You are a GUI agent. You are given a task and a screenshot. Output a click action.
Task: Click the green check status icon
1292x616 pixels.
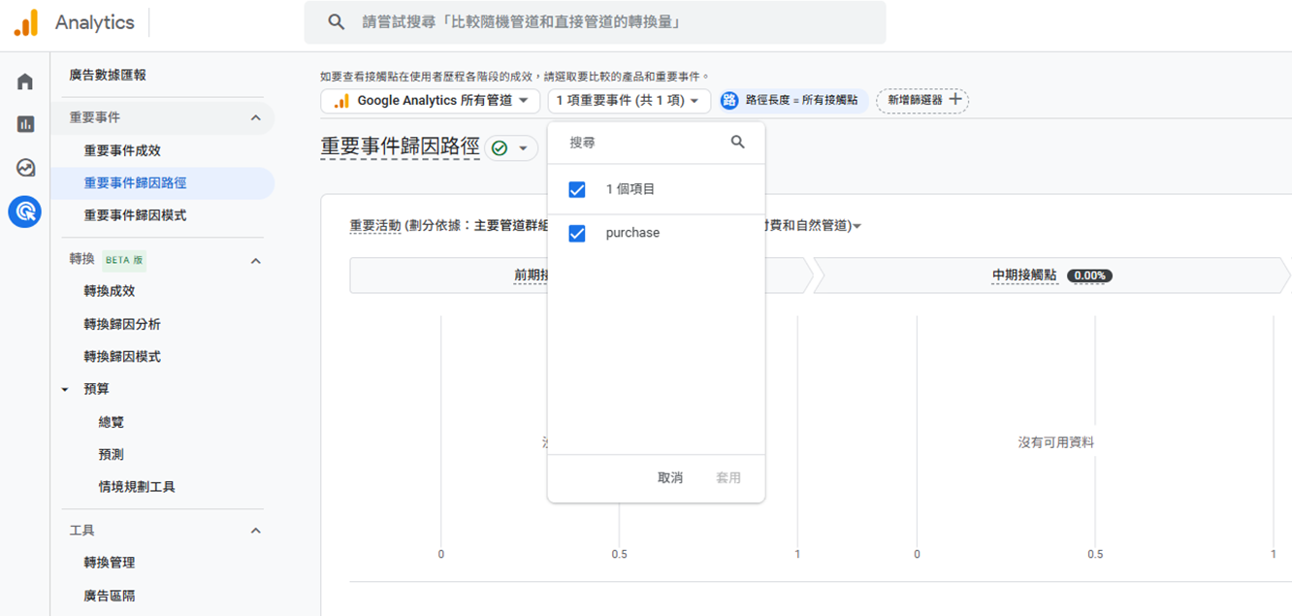pos(500,148)
